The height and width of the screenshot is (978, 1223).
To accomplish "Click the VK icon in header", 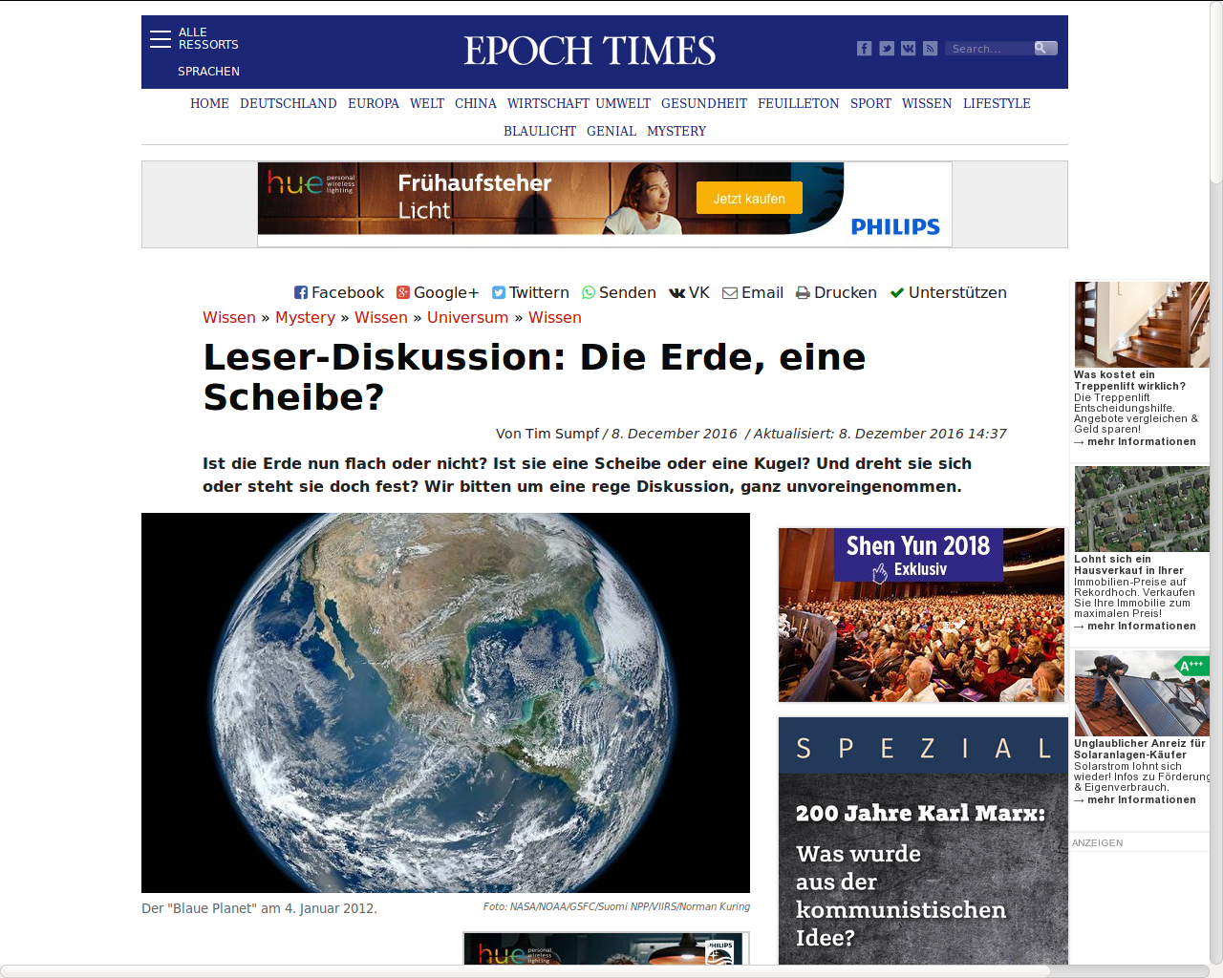I will point(908,49).
